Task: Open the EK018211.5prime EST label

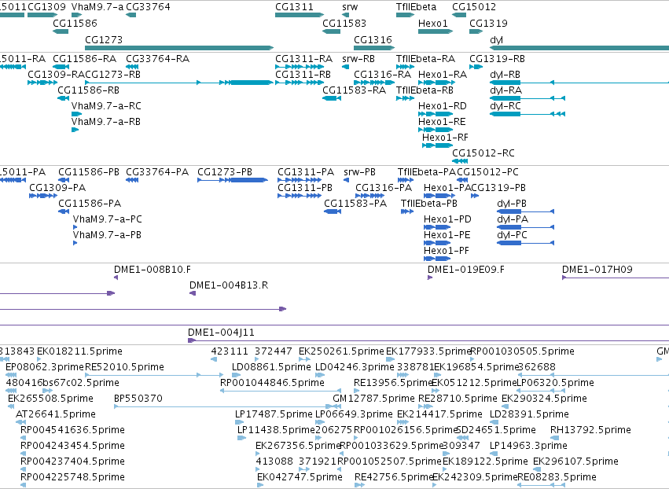Action: 79,351
